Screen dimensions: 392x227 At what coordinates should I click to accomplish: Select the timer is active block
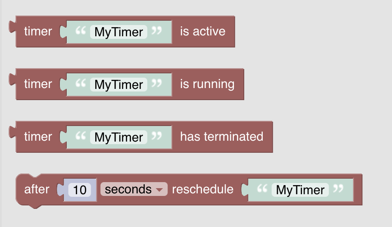click(202, 32)
